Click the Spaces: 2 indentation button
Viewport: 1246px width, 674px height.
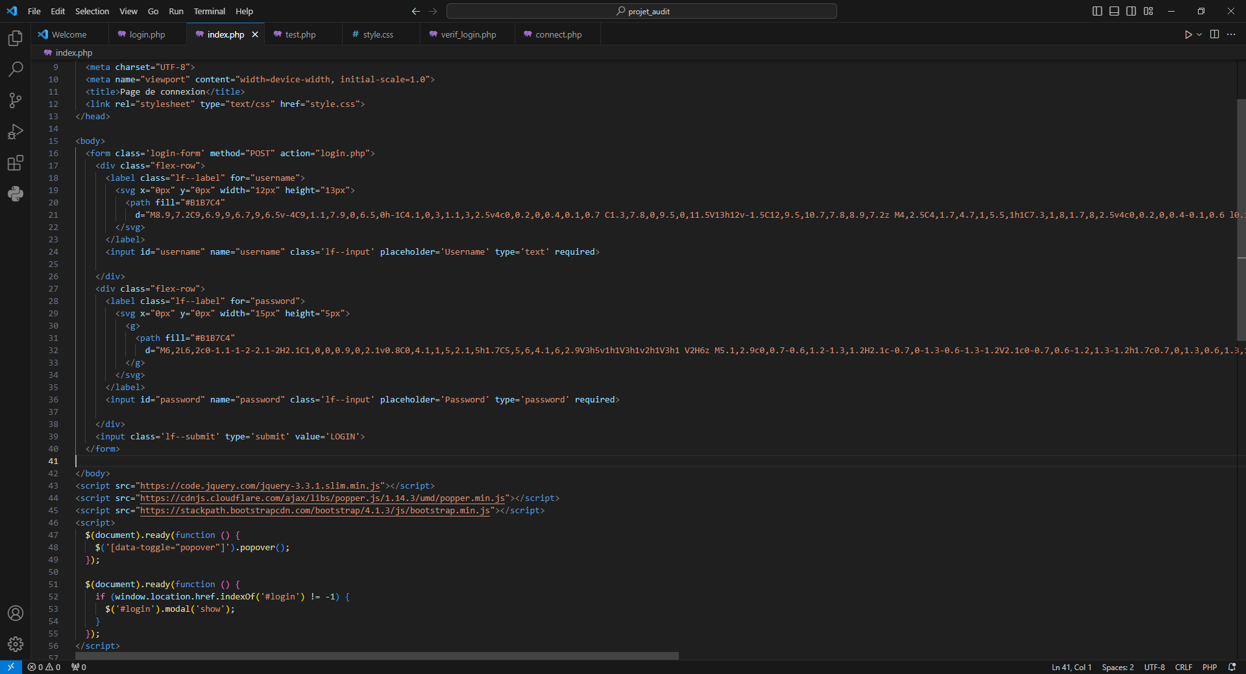tap(1118, 667)
